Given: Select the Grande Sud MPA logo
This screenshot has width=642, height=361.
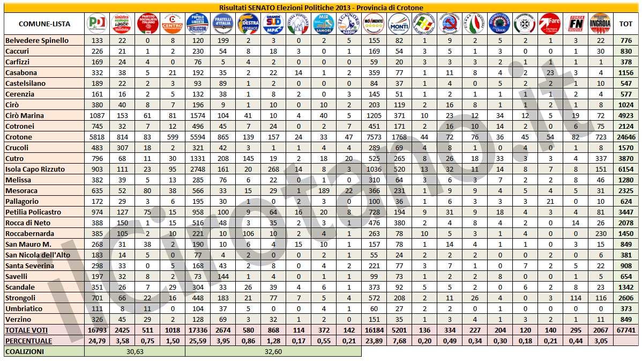Looking at the screenshot, I should (x=273, y=24).
